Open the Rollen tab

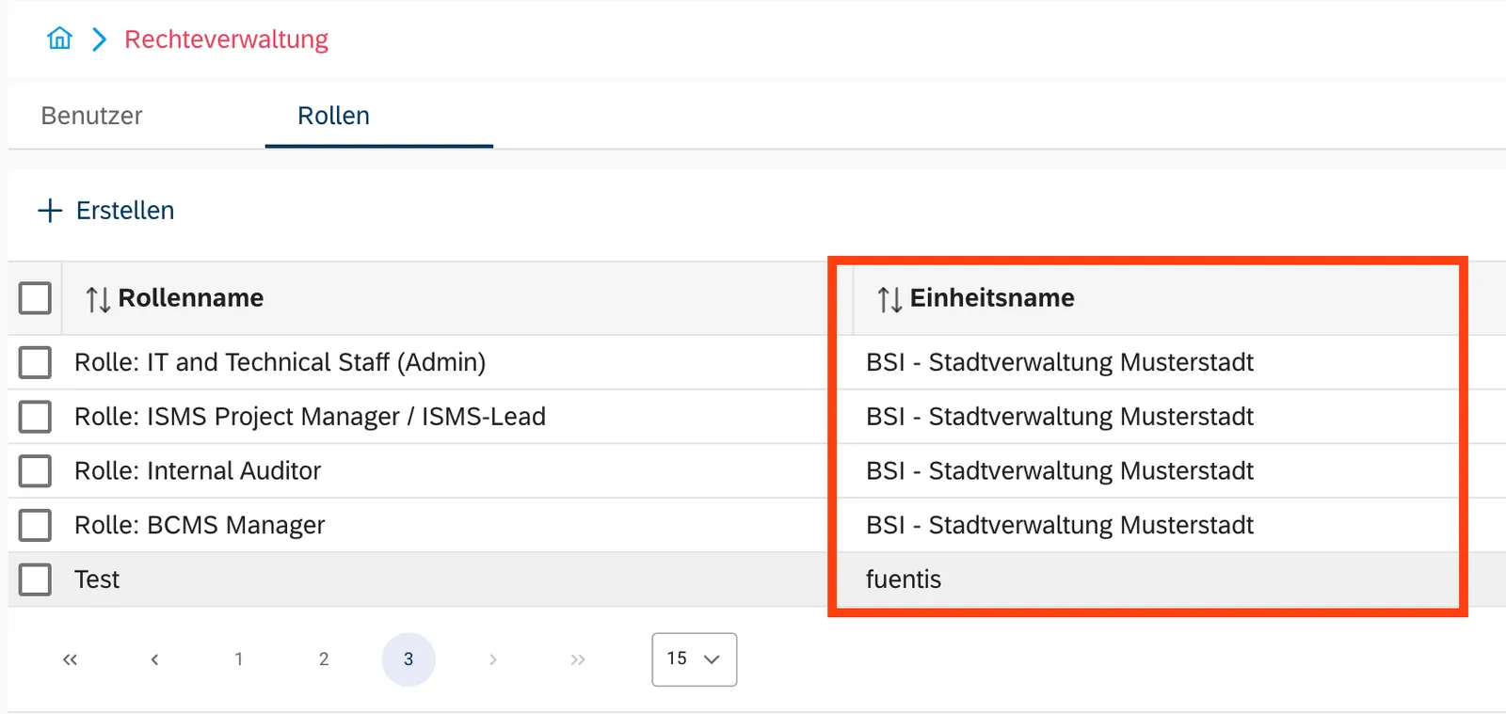tap(333, 116)
